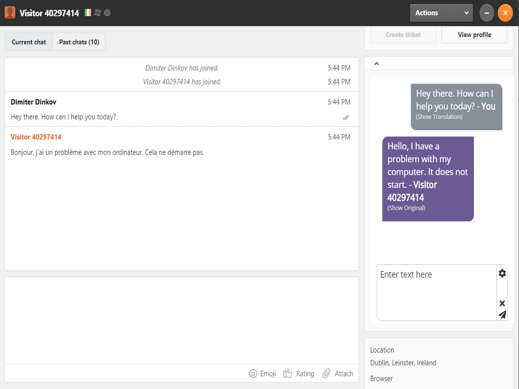This screenshot has height=389, width=519.
Task: Click the main chat message input area
Action: tap(181, 320)
